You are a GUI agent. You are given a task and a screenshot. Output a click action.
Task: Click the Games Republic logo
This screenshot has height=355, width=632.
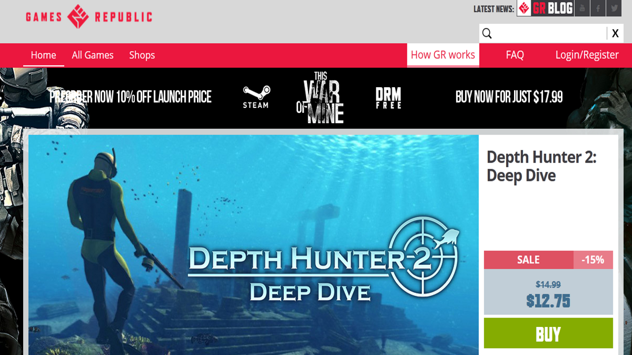click(89, 16)
